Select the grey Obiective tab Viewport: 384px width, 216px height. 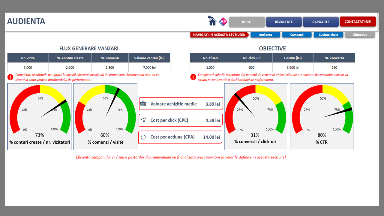pyautogui.click(x=360, y=35)
